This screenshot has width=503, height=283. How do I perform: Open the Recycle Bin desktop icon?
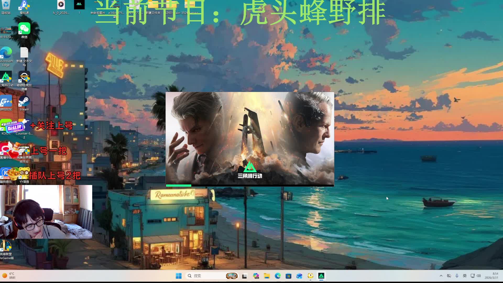click(6, 5)
